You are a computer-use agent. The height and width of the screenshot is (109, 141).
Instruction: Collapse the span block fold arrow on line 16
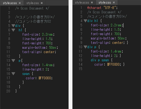tap(13, 74)
